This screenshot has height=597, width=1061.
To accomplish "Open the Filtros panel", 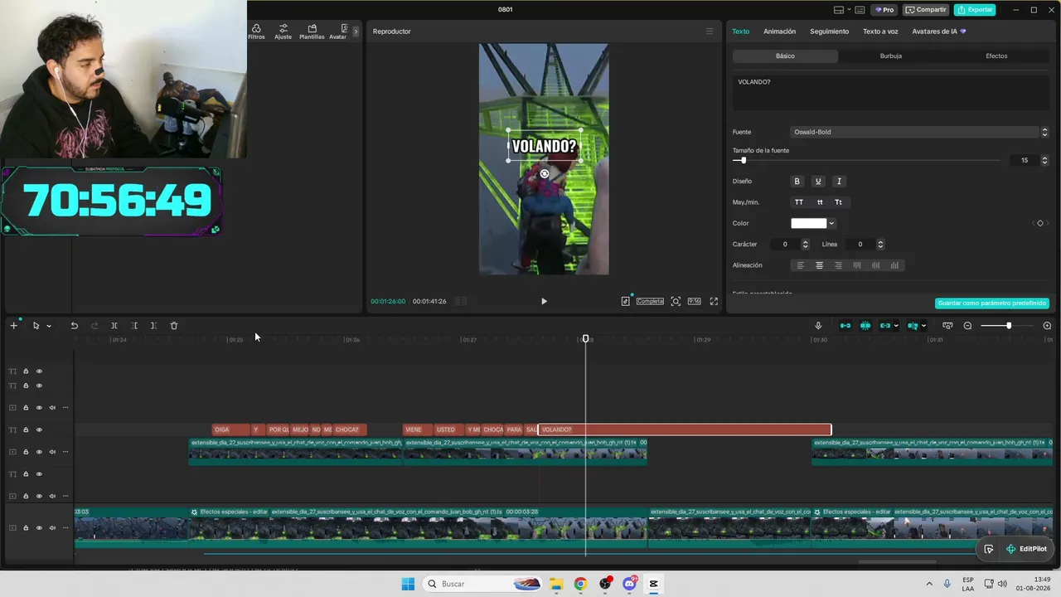I will click(256, 32).
